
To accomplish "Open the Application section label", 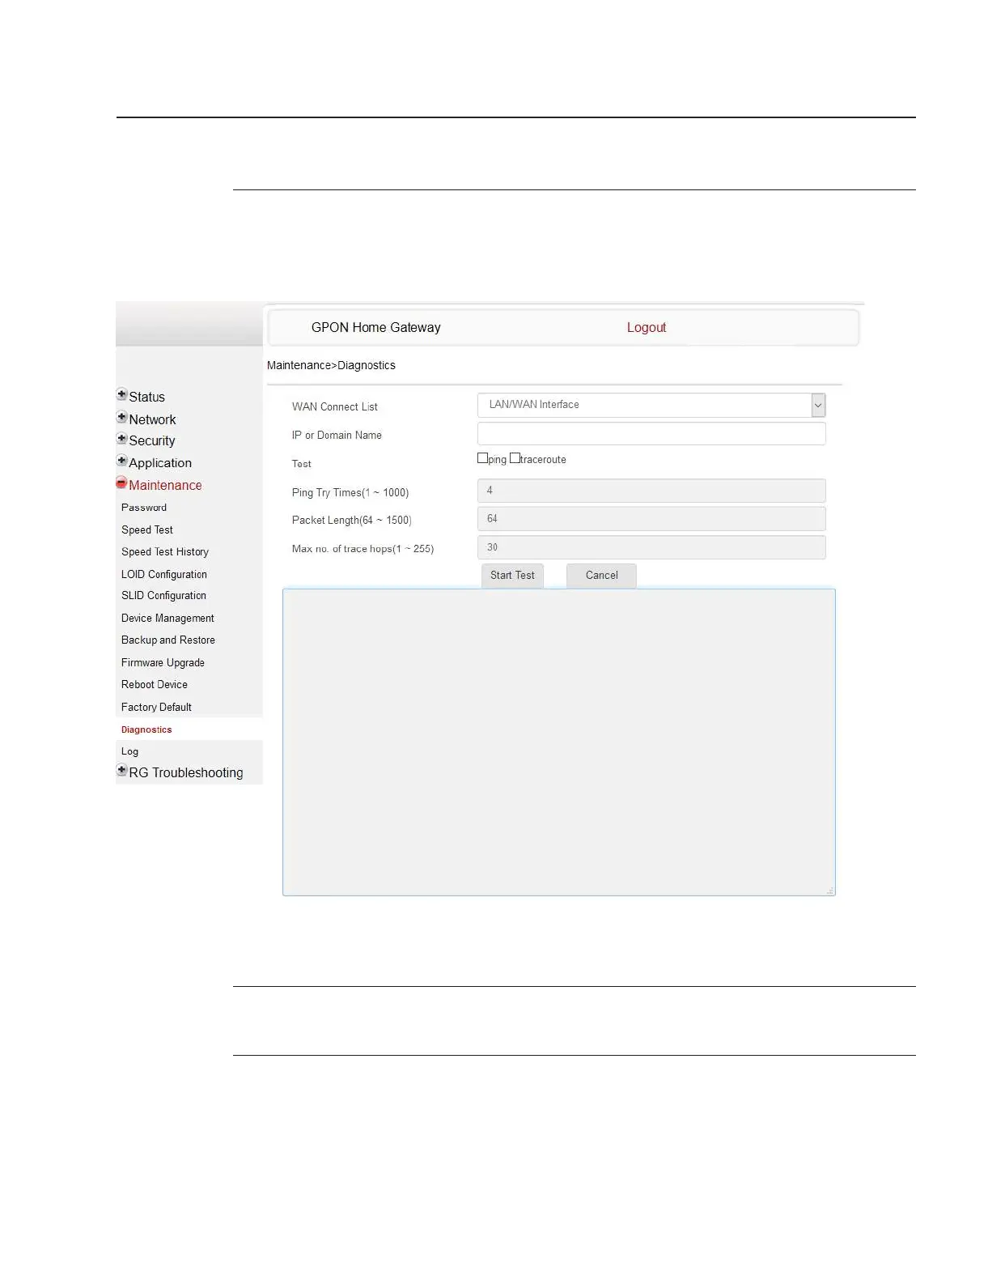I will (x=160, y=463).
